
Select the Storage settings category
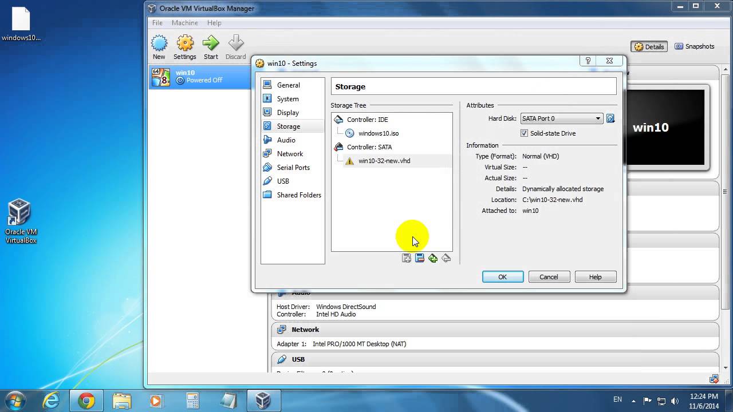(x=293, y=126)
